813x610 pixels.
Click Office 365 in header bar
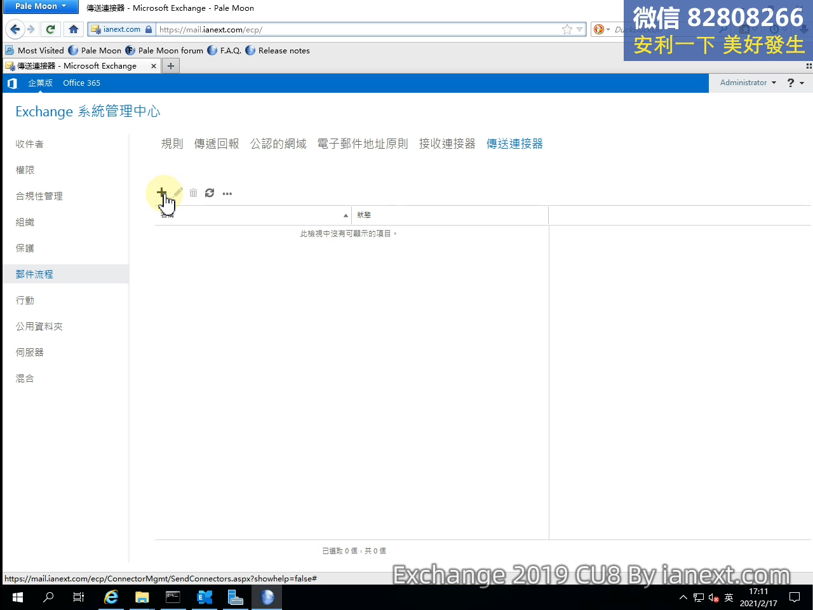(81, 83)
